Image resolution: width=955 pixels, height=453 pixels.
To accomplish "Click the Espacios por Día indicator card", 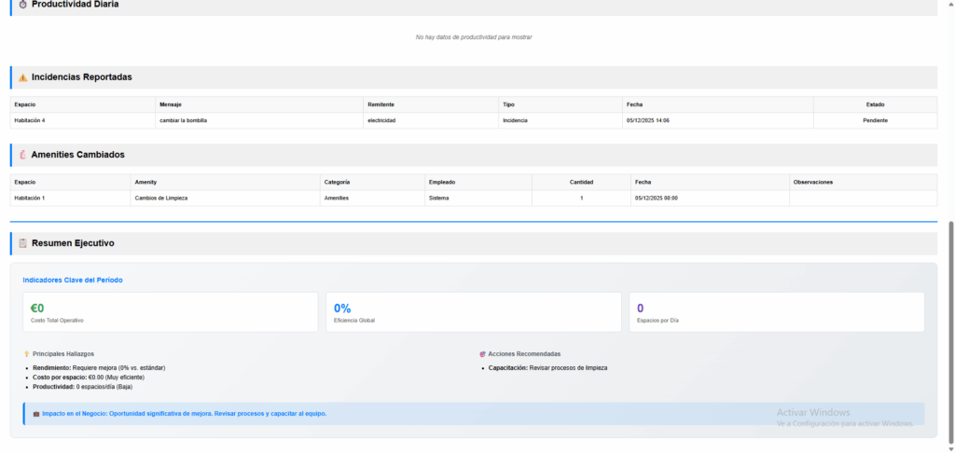I will click(776, 312).
